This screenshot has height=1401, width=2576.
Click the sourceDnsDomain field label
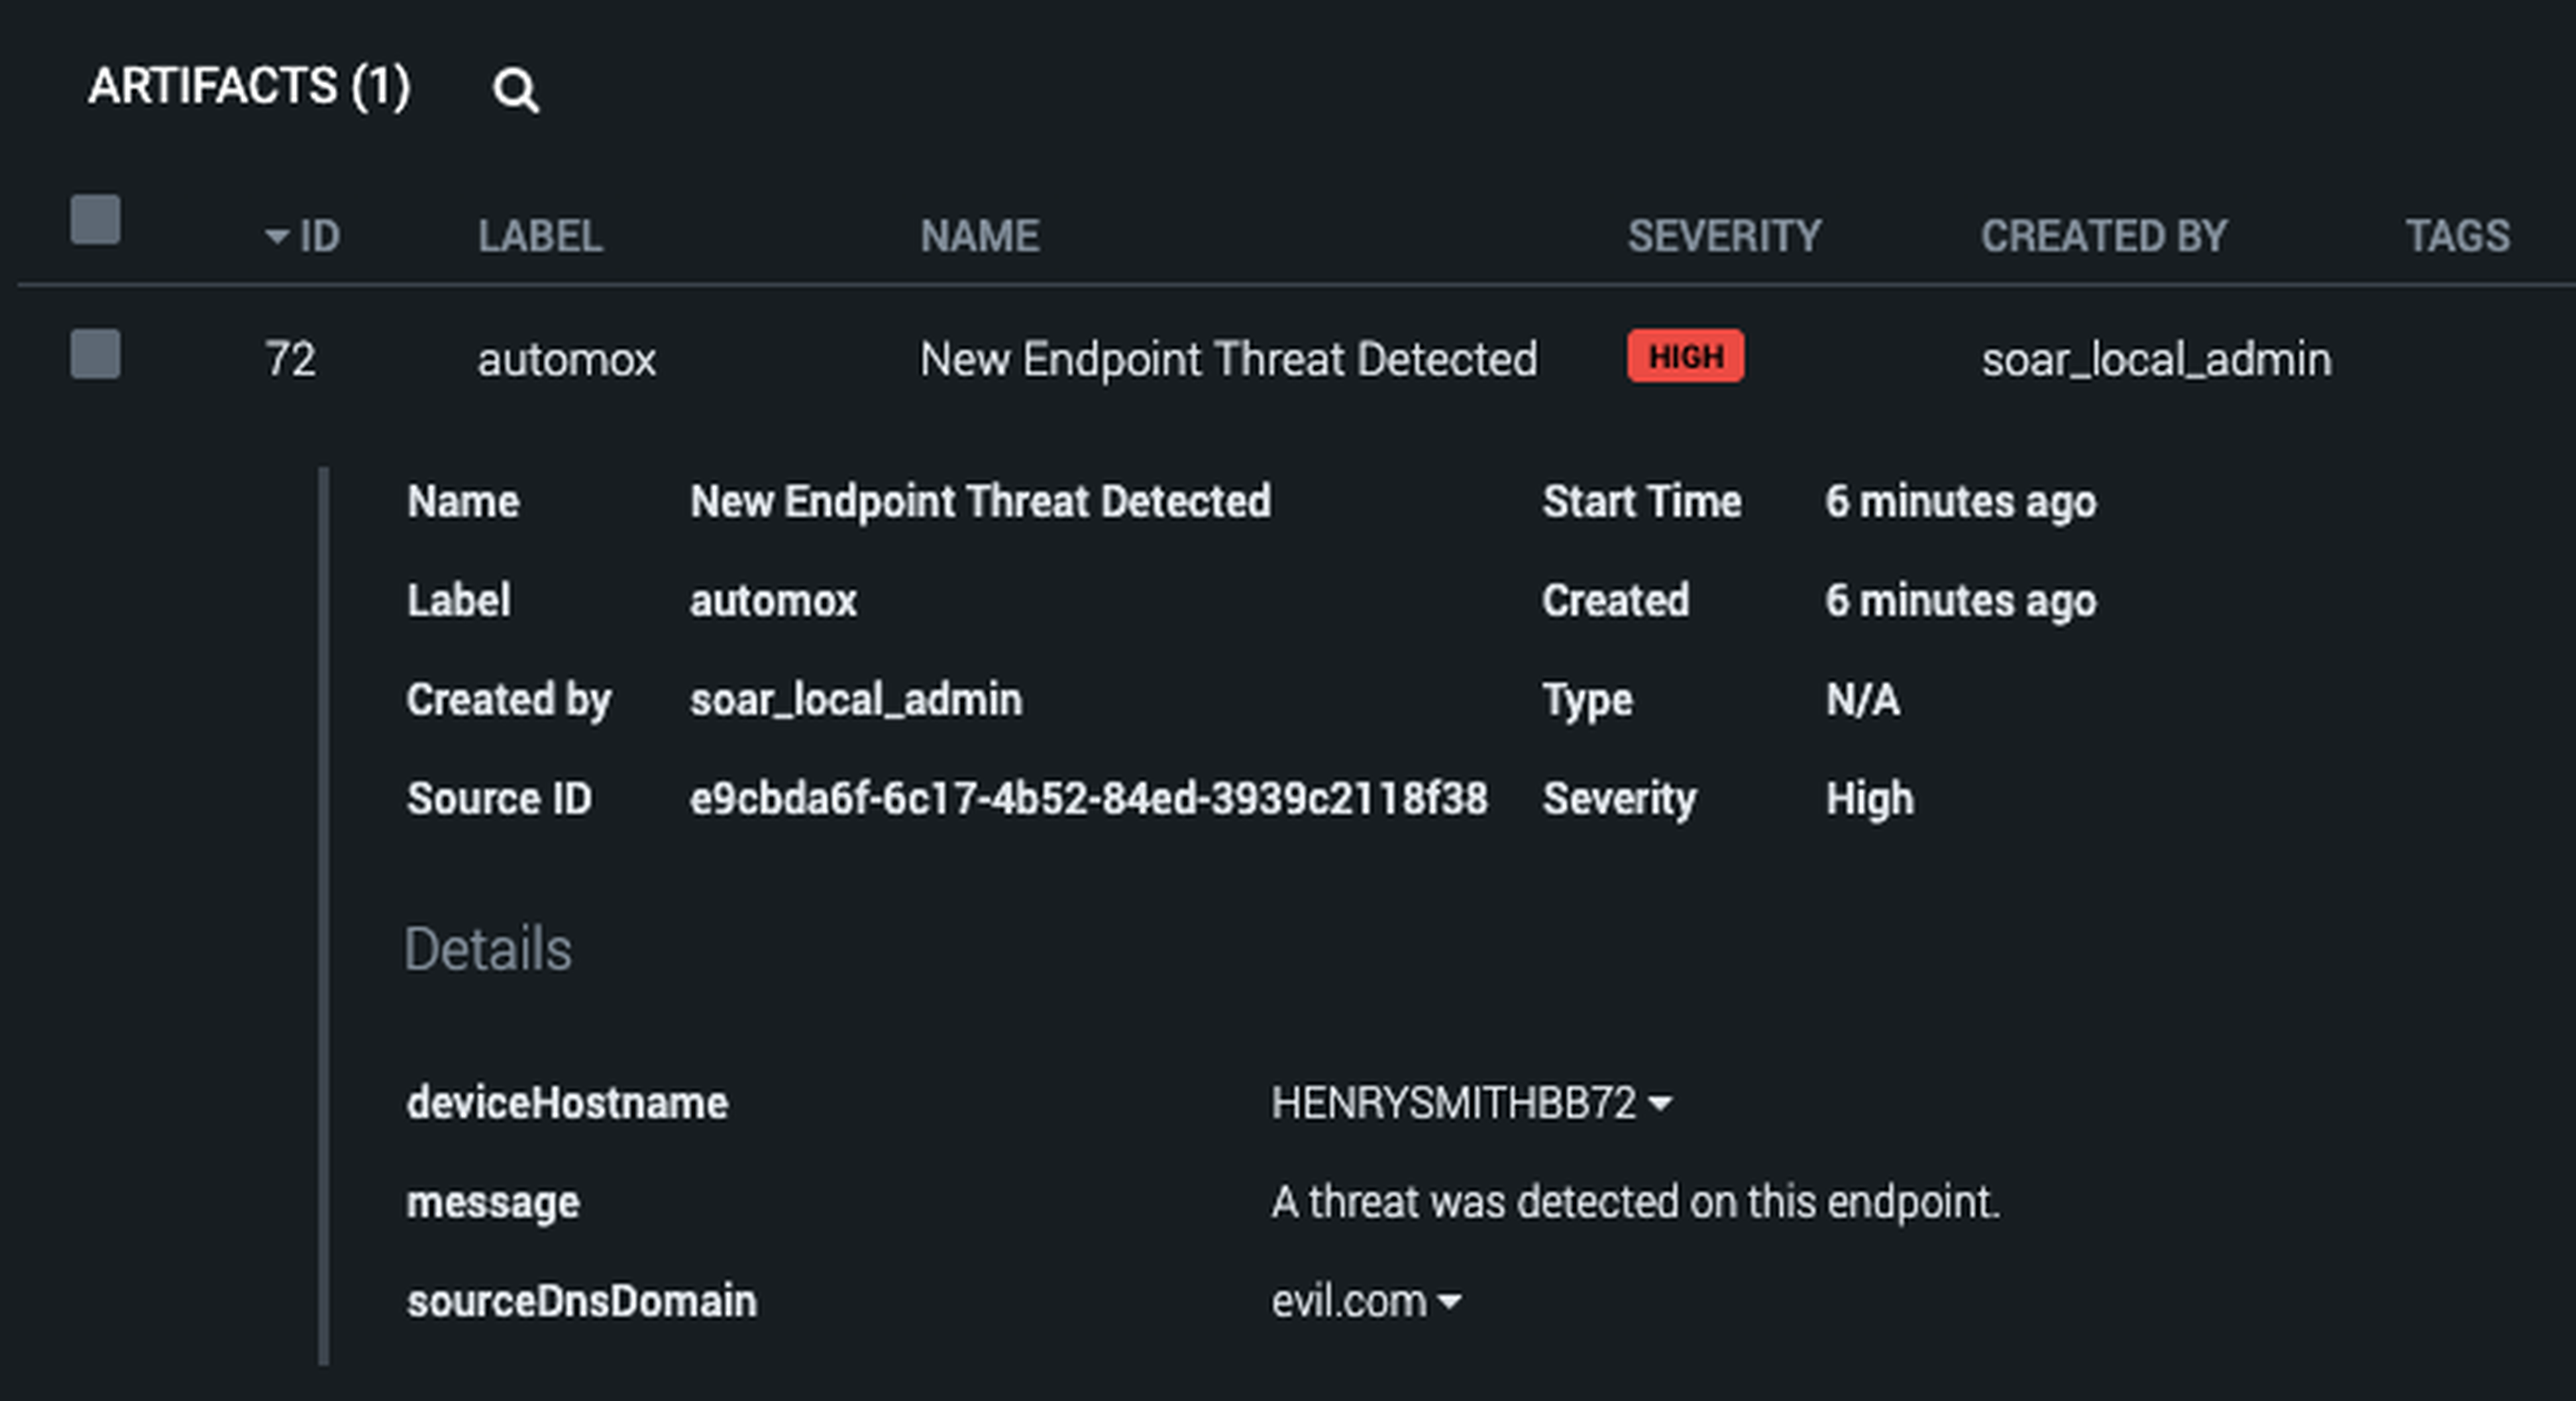pyautogui.click(x=581, y=1301)
